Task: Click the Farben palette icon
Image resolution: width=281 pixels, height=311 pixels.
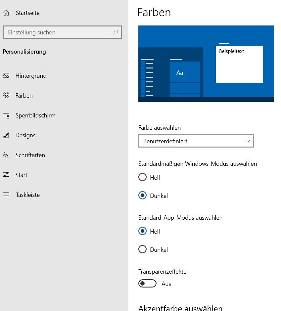Action: tap(6, 95)
